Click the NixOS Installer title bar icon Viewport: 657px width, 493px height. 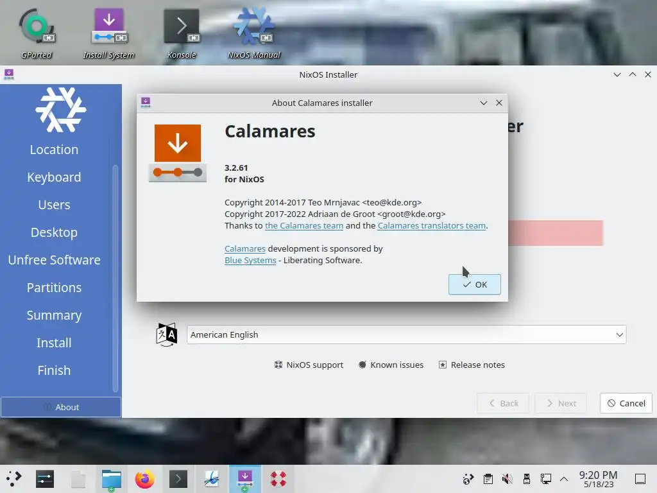click(x=9, y=74)
